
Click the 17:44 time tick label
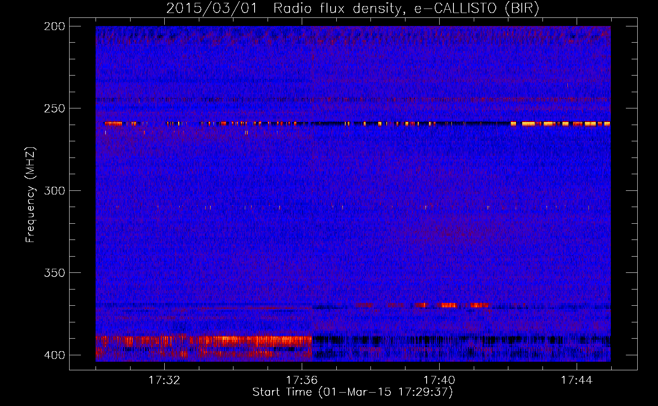pos(577,380)
